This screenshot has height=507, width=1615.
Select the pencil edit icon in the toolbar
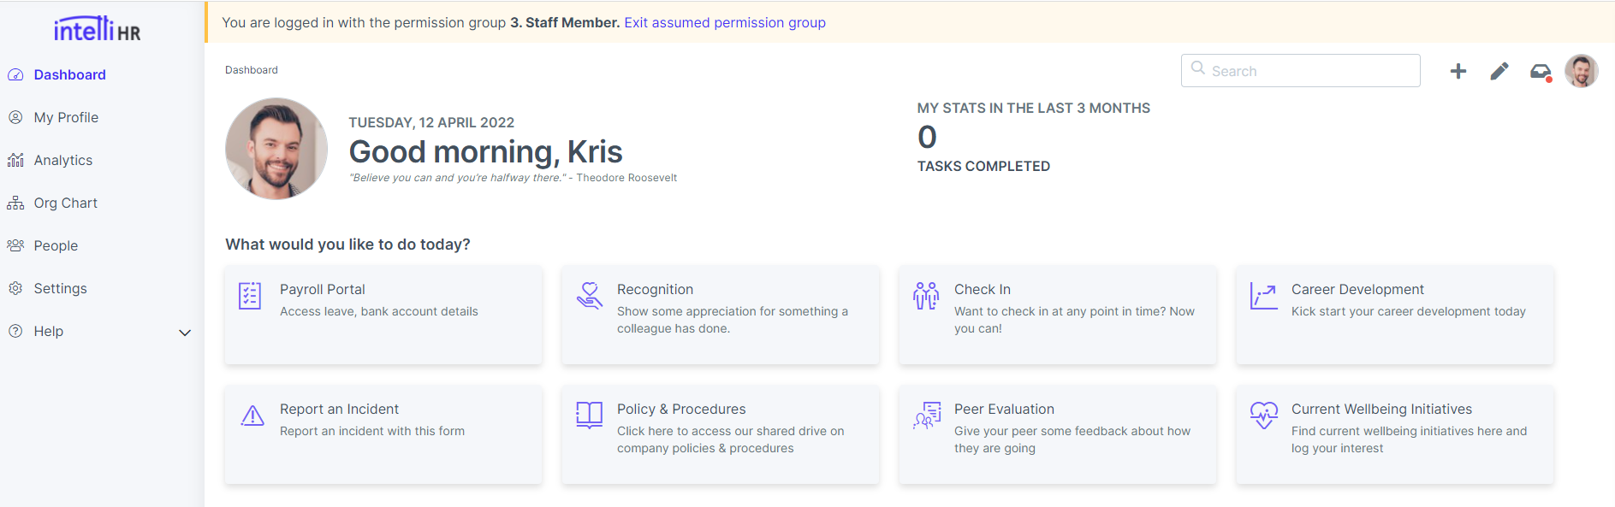(1499, 71)
